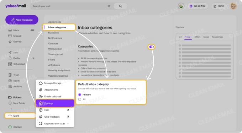
Task: Choose Attachments from the More menu
Action: (x=55, y=90)
